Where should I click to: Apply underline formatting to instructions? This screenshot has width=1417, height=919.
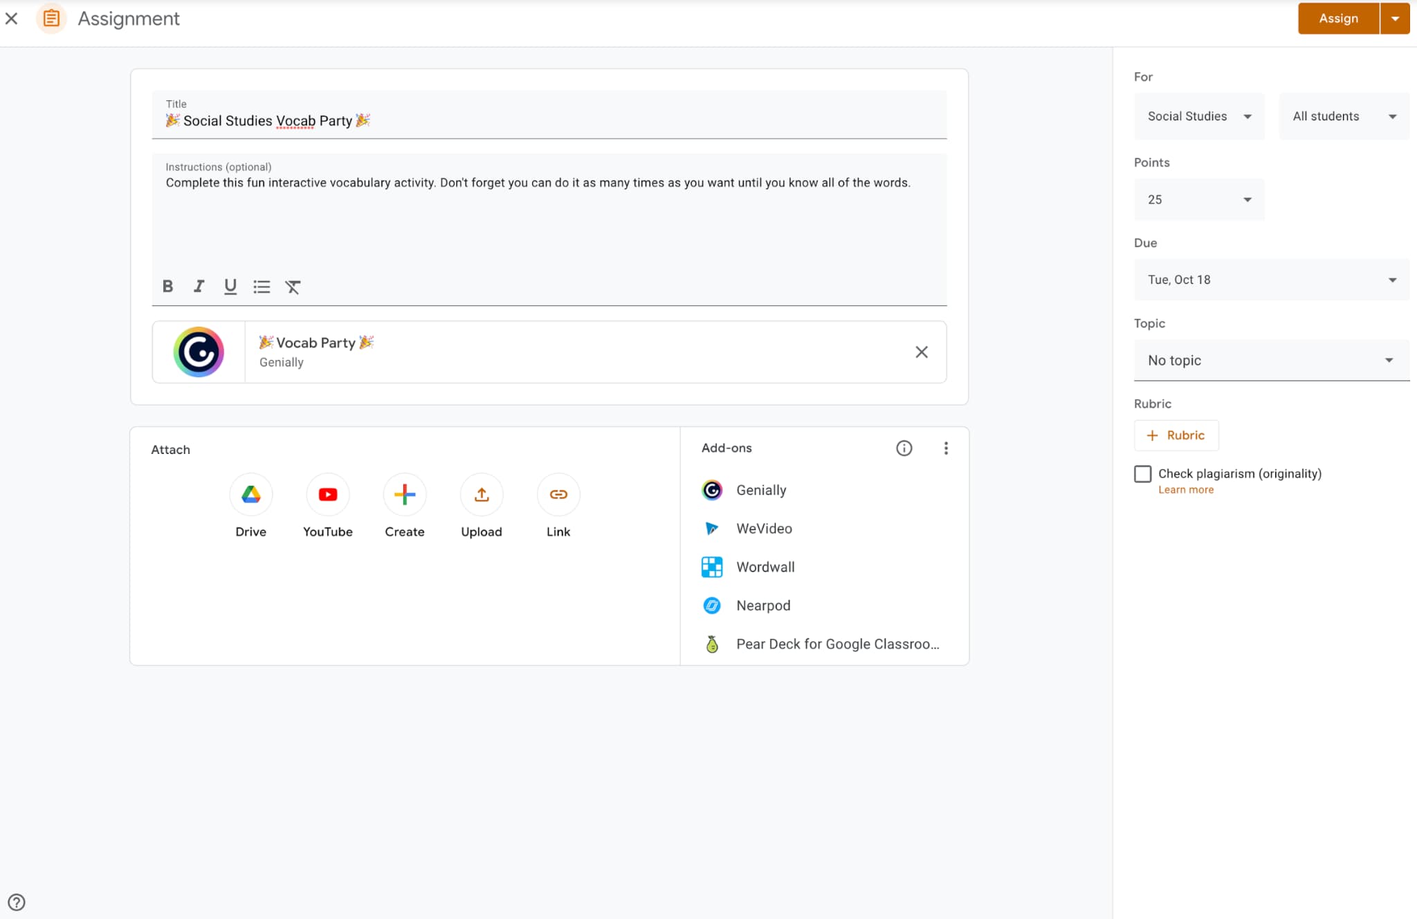click(230, 286)
